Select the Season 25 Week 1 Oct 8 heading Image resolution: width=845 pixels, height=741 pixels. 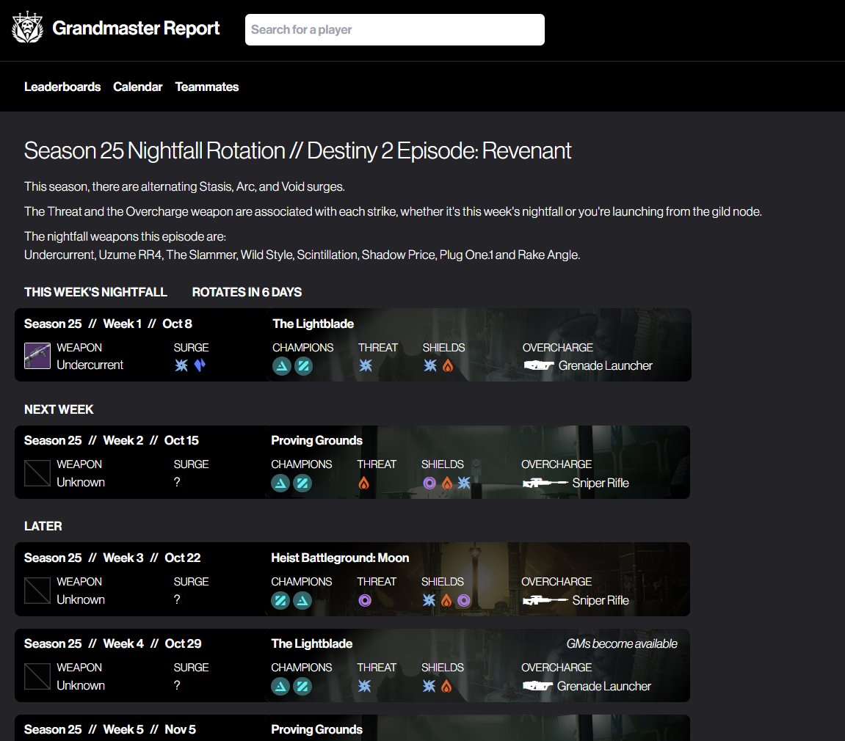click(108, 324)
